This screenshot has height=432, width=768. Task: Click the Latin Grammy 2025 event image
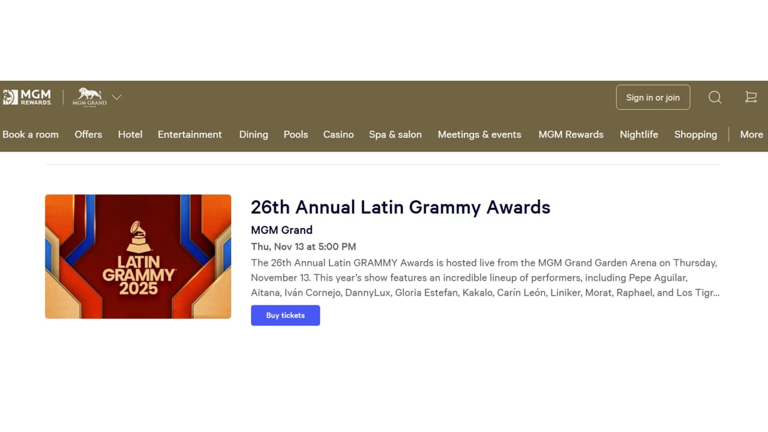138,256
